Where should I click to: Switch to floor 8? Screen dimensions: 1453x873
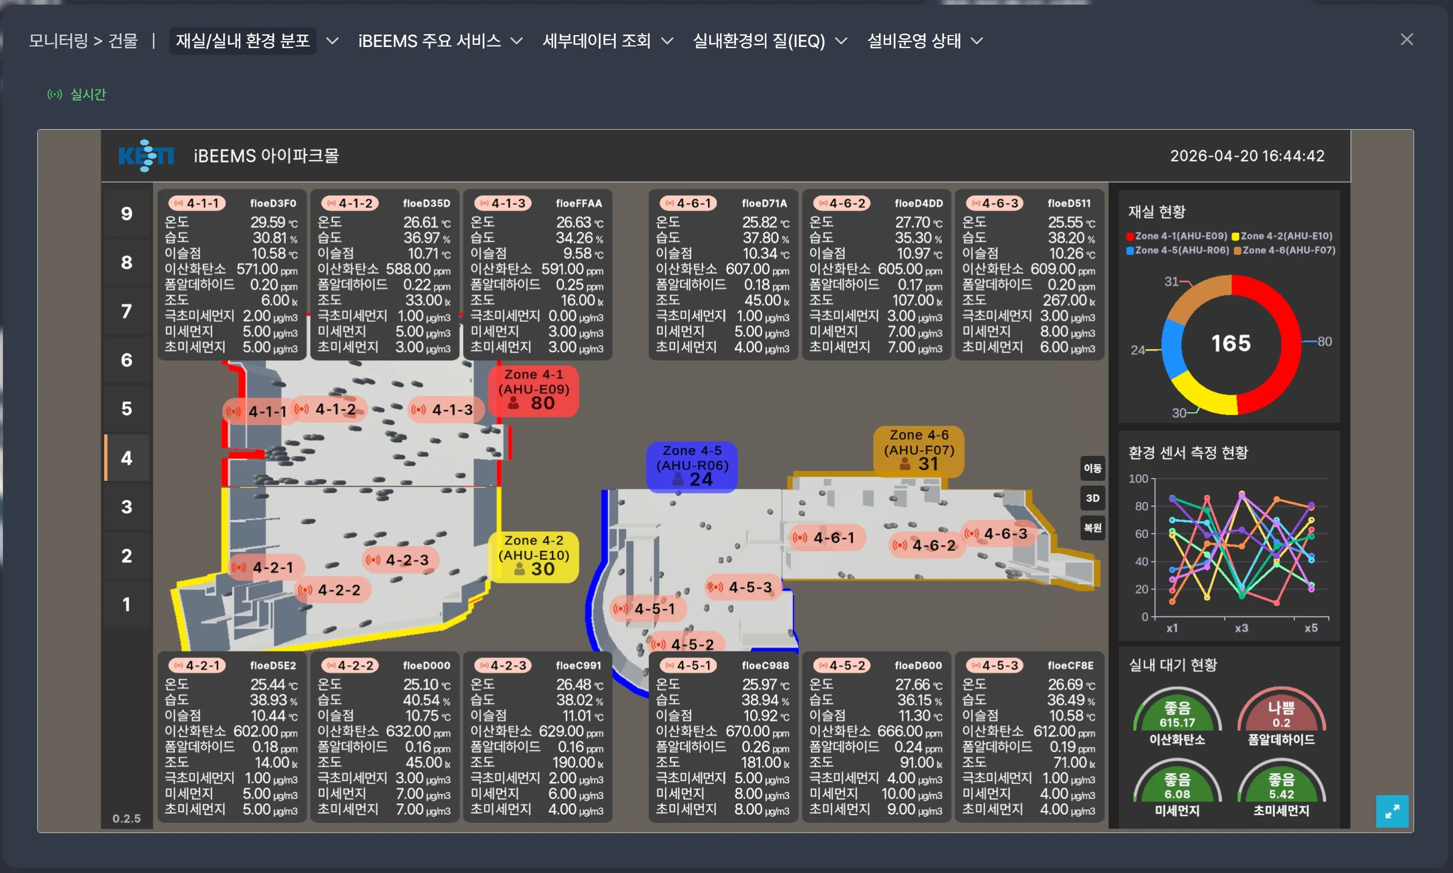[127, 263]
